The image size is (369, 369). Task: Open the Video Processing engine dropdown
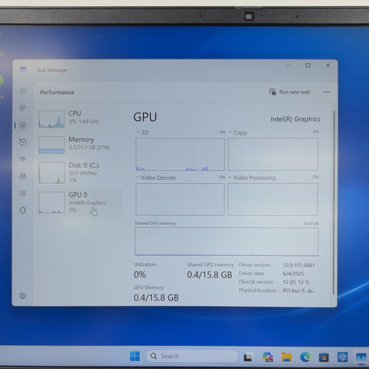tap(230, 177)
